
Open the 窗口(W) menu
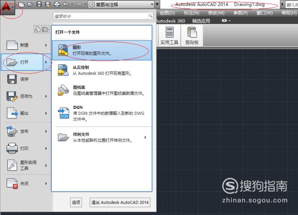point(264,13)
